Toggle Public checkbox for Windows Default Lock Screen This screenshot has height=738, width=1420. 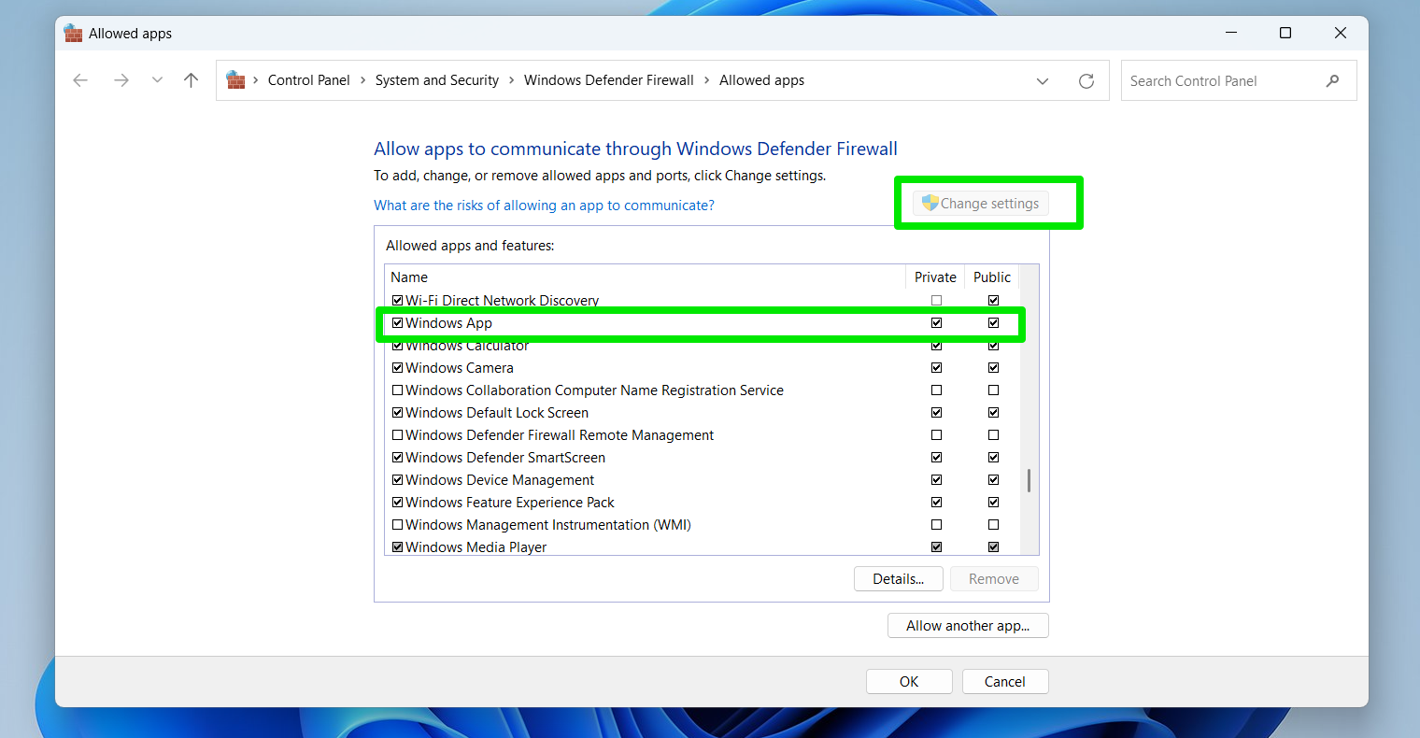click(993, 413)
